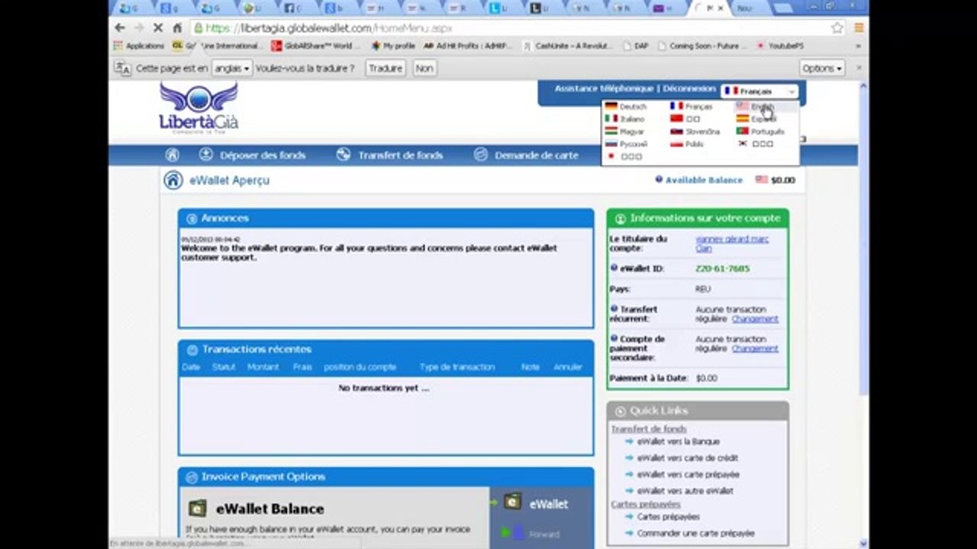Choose Magyar from the language list
This screenshot has width=977, height=549.
tap(625, 131)
